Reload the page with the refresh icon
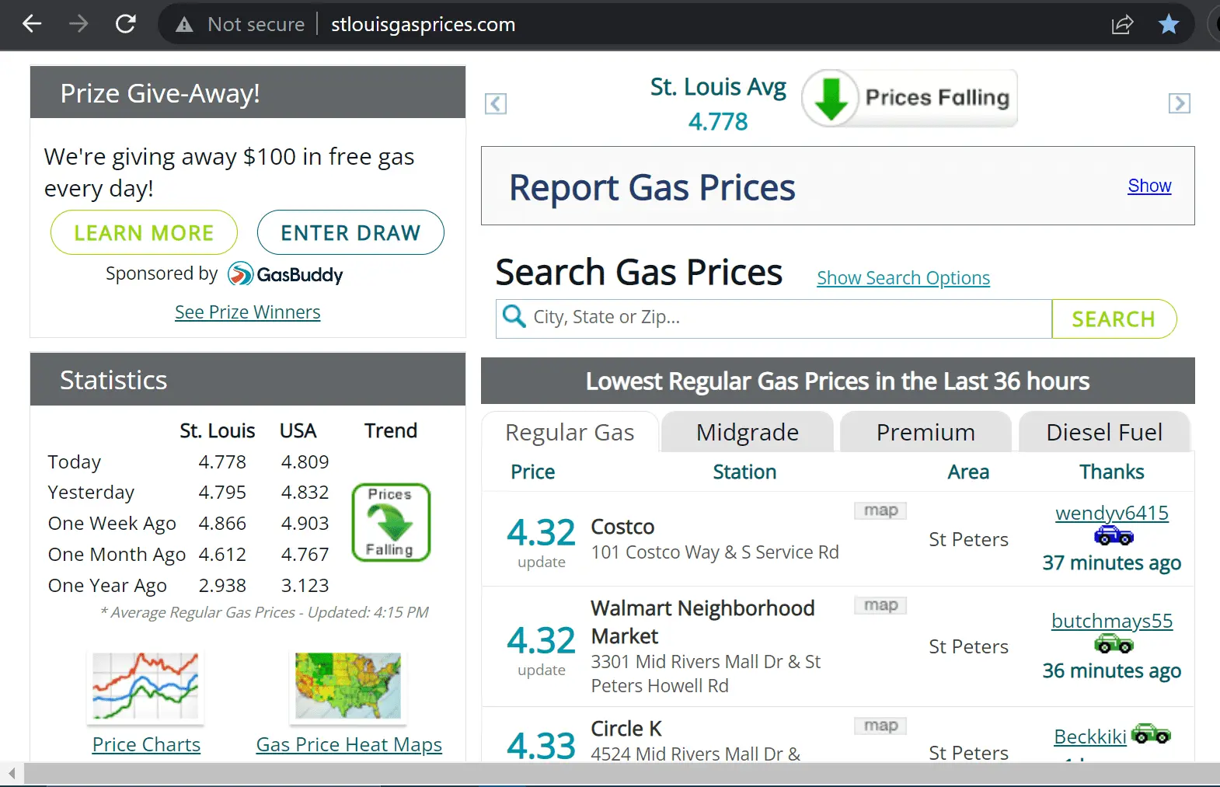The image size is (1220, 787). click(126, 24)
